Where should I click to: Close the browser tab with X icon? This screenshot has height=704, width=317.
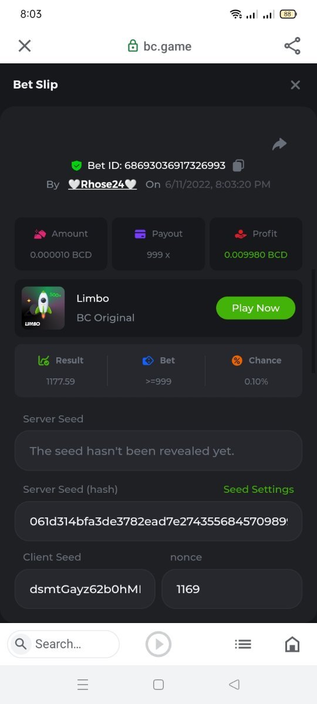[x=25, y=46]
